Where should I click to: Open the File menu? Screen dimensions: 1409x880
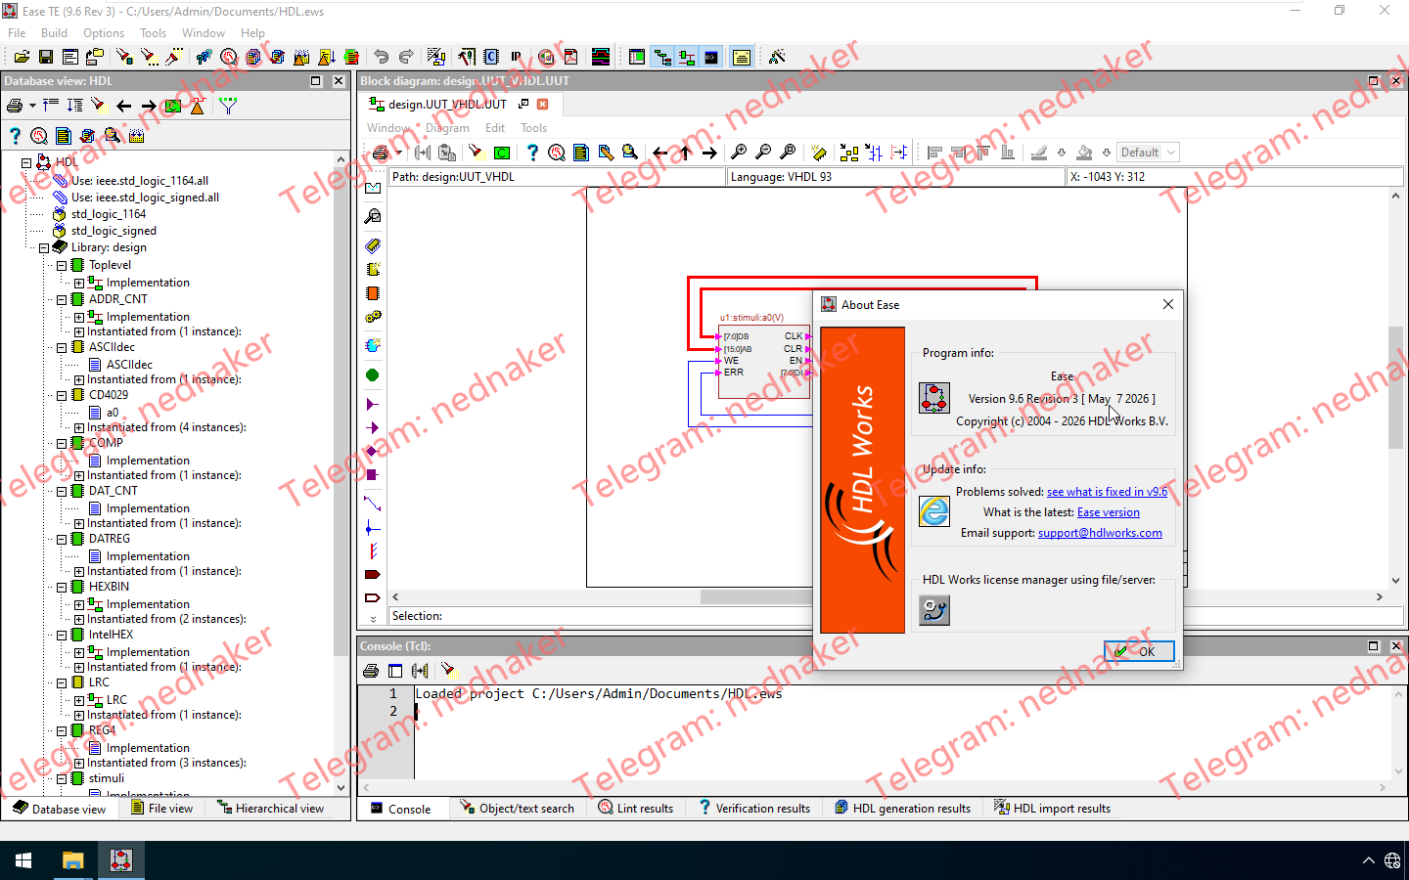click(x=17, y=33)
